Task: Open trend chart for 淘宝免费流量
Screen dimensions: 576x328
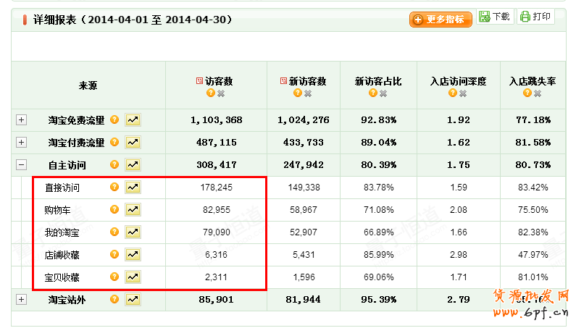Action: click(x=133, y=120)
